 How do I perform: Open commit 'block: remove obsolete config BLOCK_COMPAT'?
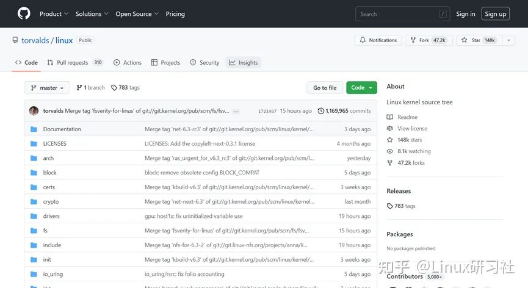[202, 173]
